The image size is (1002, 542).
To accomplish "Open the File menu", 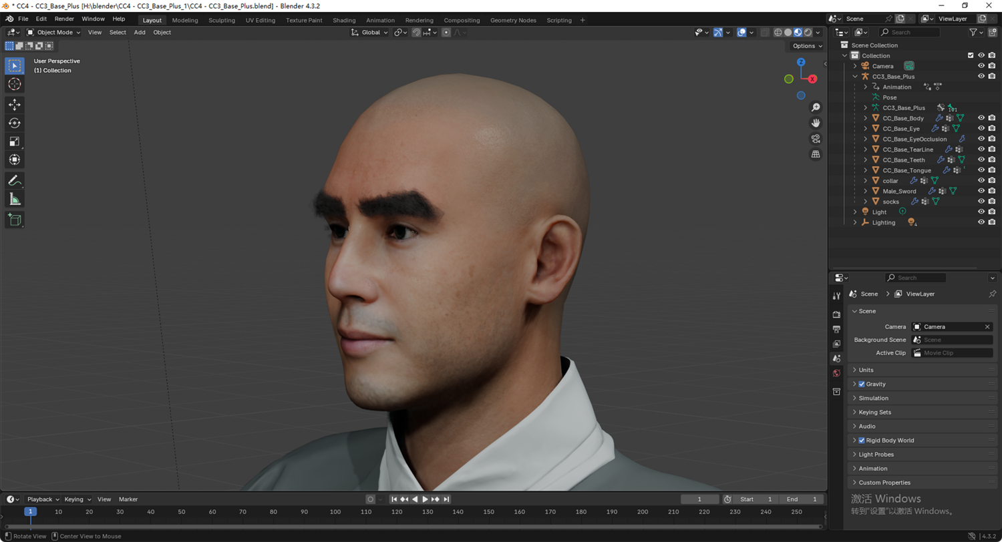I will [23, 19].
